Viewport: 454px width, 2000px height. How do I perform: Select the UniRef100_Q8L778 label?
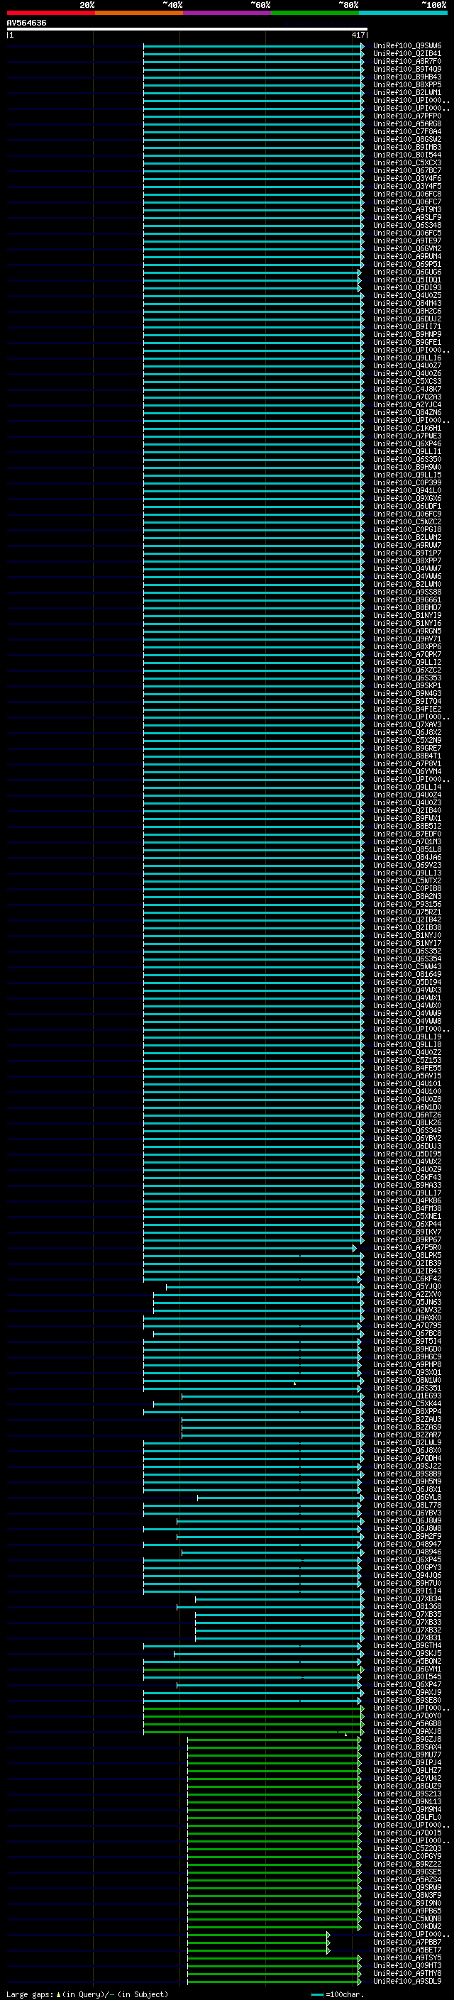[407, 1505]
